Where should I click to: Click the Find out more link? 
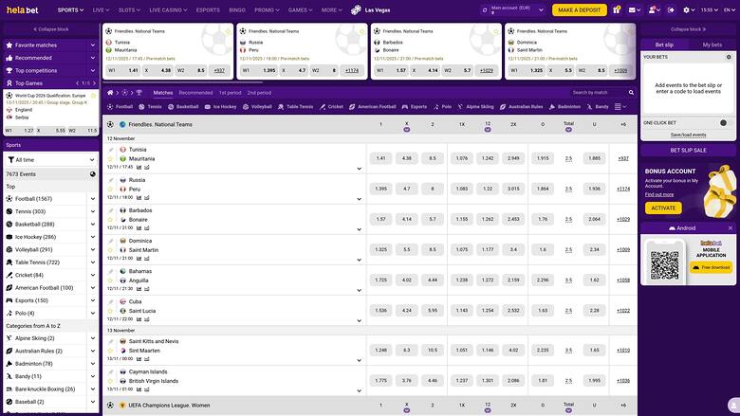[659, 194]
